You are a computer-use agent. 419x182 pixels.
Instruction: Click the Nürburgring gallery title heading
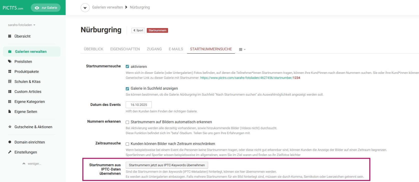(x=101, y=30)
